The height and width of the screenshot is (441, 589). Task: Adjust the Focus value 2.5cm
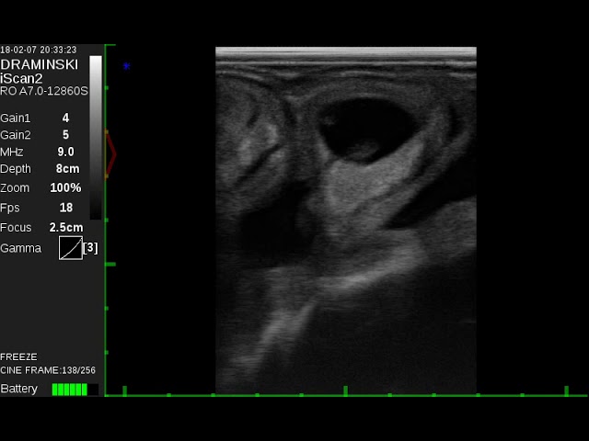coord(66,227)
